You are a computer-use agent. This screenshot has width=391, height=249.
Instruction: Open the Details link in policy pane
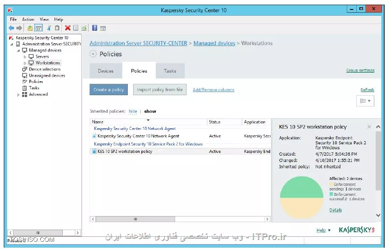(335, 210)
